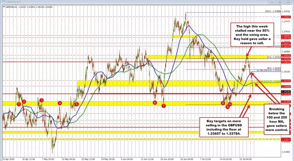294x161 pixels.
Task: Click the 50.0 - 1.35764 Fibonacci level label
Action: click(273, 57)
